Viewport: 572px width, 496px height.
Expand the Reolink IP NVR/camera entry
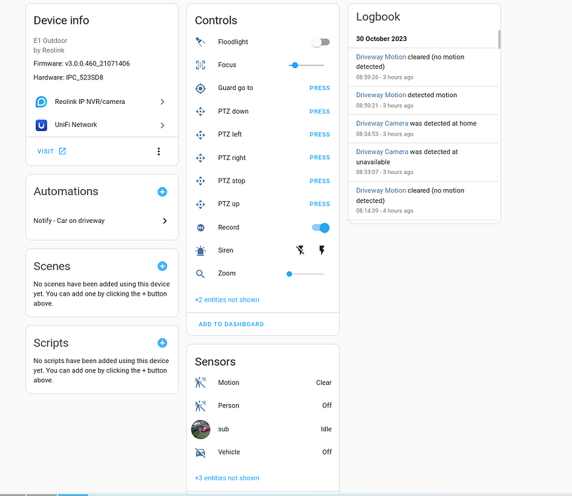click(x=164, y=102)
